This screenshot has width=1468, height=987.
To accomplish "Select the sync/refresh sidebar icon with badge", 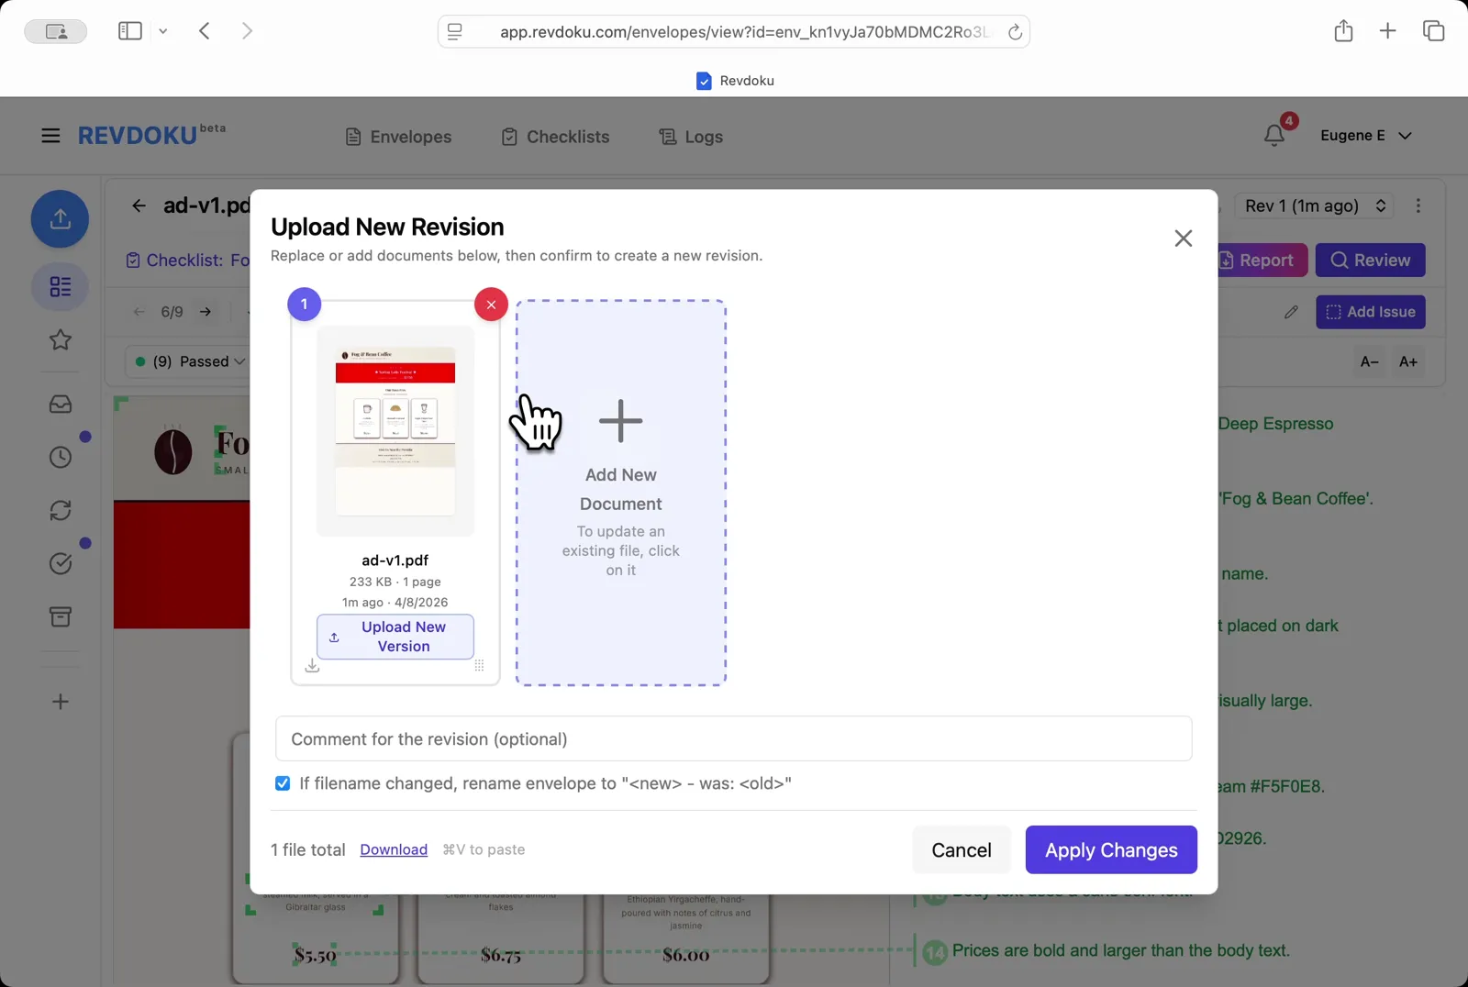I will (x=60, y=511).
